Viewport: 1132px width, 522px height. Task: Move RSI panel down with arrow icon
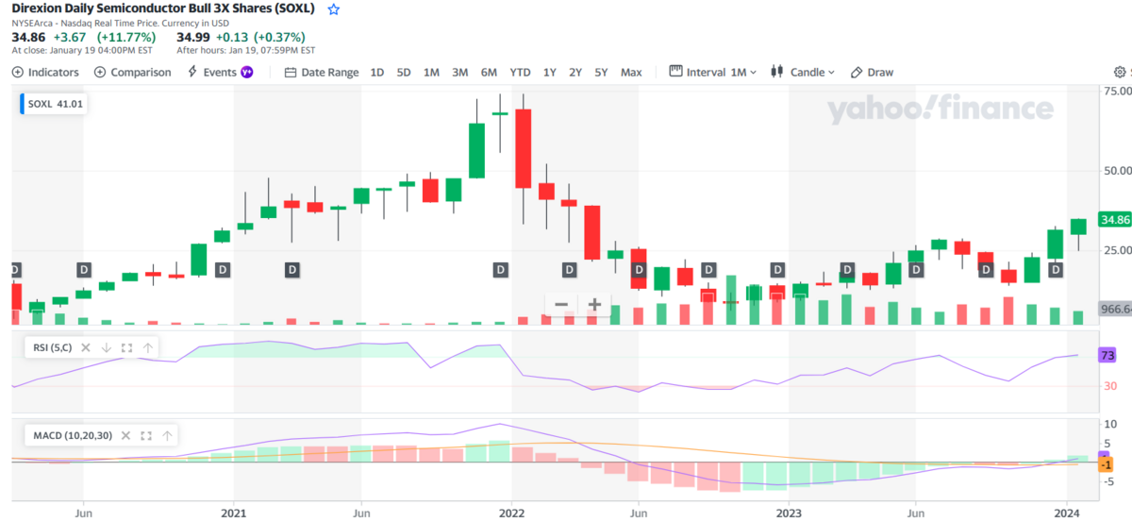(x=106, y=347)
